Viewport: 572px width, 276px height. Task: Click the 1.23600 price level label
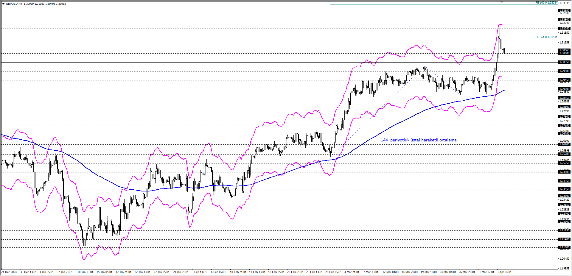coord(564,196)
